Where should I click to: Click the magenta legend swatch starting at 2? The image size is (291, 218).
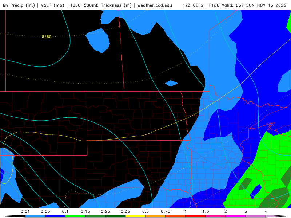coord(236,216)
